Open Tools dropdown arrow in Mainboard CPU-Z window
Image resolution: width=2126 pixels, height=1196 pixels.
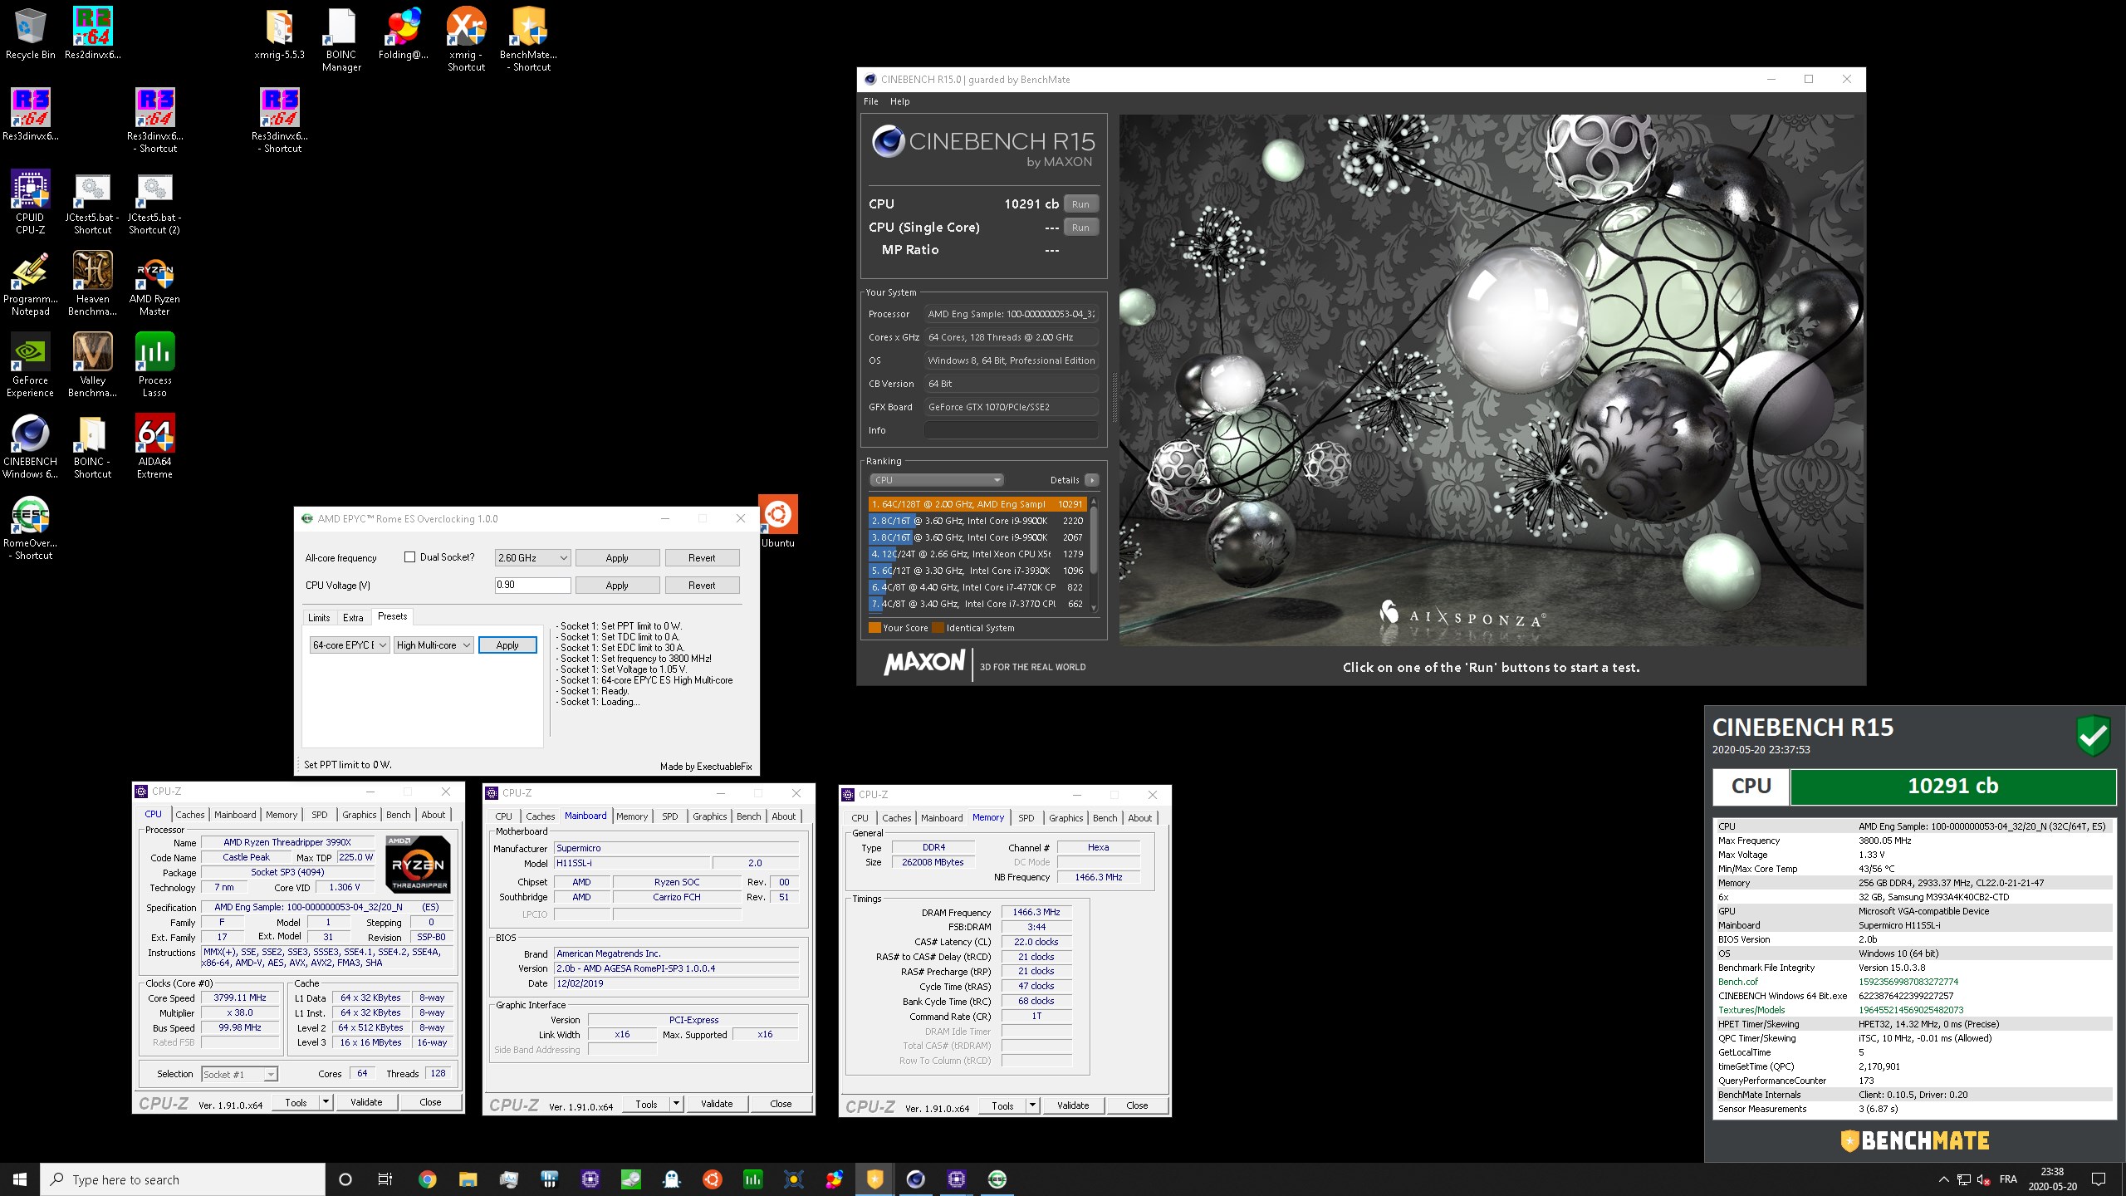tap(677, 1105)
